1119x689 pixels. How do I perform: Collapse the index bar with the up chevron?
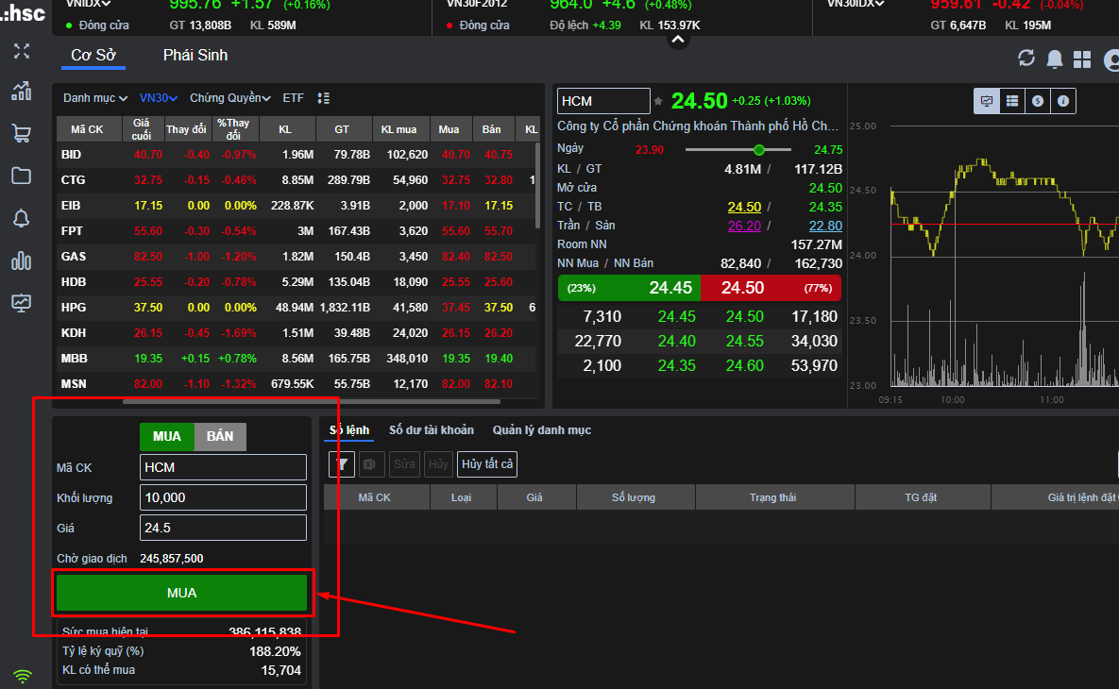[x=678, y=40]
